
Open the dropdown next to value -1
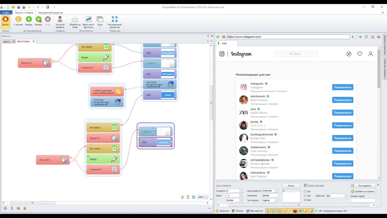241,196
